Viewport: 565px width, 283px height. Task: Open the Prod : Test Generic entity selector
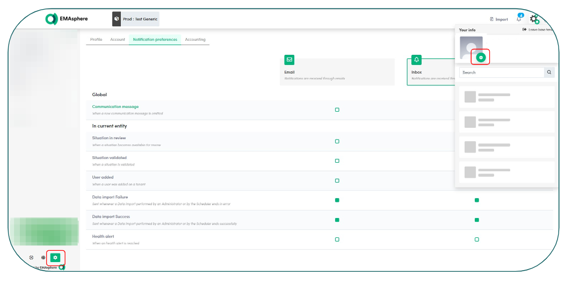[136, 19]
